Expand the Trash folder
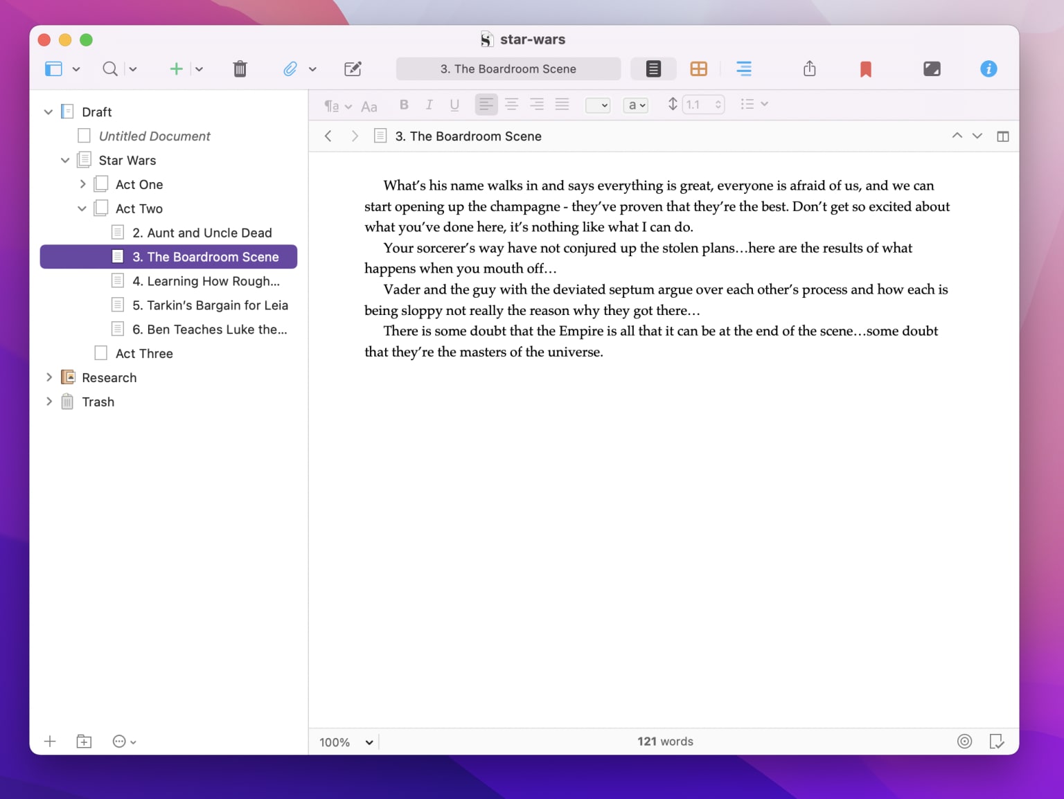The height and width of the screenshot is (799, 1064). coord(49,402)
